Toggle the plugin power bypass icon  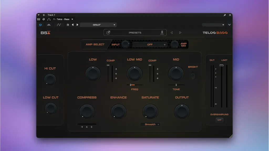click(x=40, y=25)
